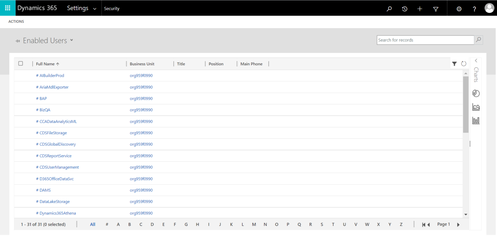Expand the Settings menu
Image resolution: width=497 pixels, height=236 pixels.
(81, 8)
